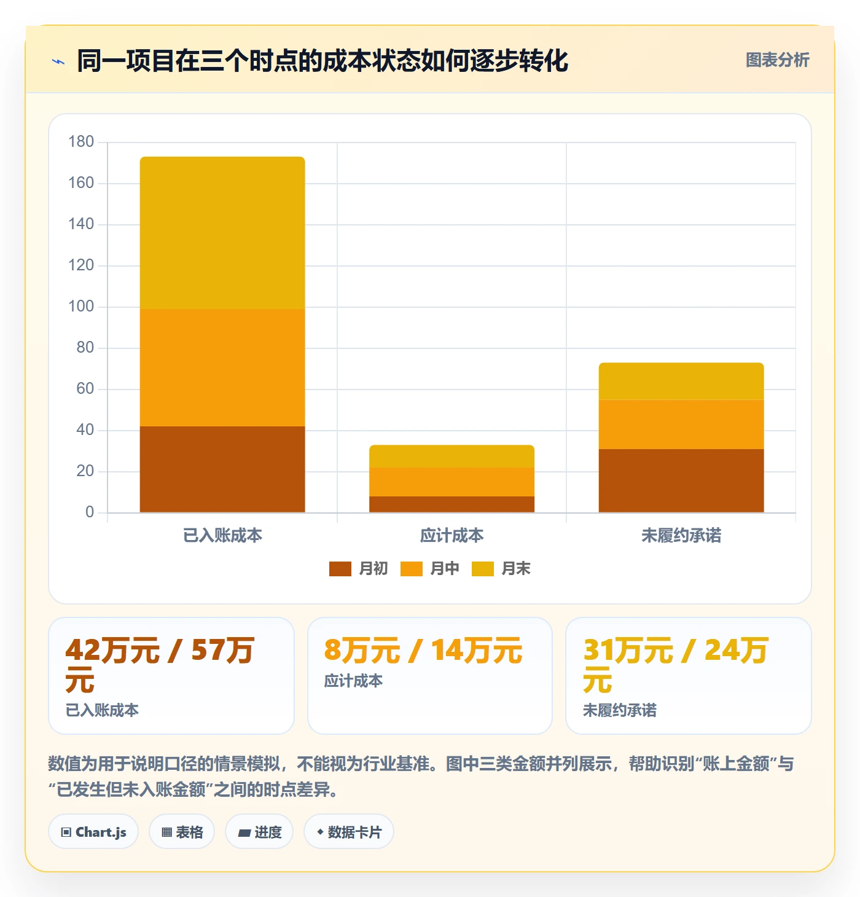The width and height of the screenshot is (860, 897).
Task: Click the square icon in the Chart.js tag
Action: [x=66, y=832]
